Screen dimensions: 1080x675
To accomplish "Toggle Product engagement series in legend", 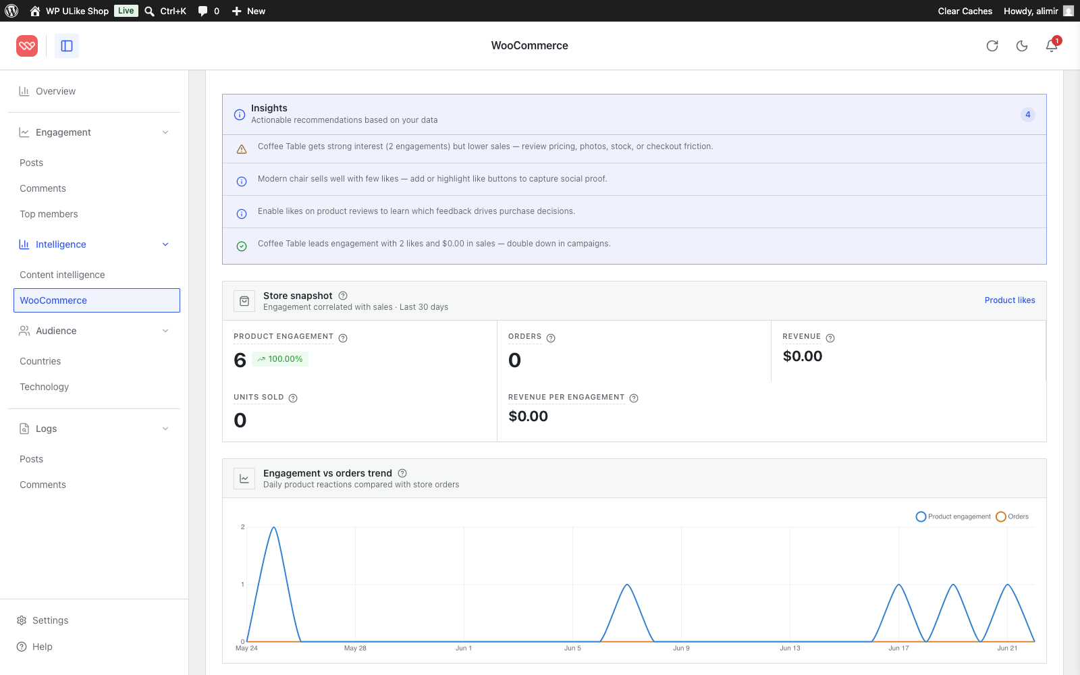I will [953, 516].
